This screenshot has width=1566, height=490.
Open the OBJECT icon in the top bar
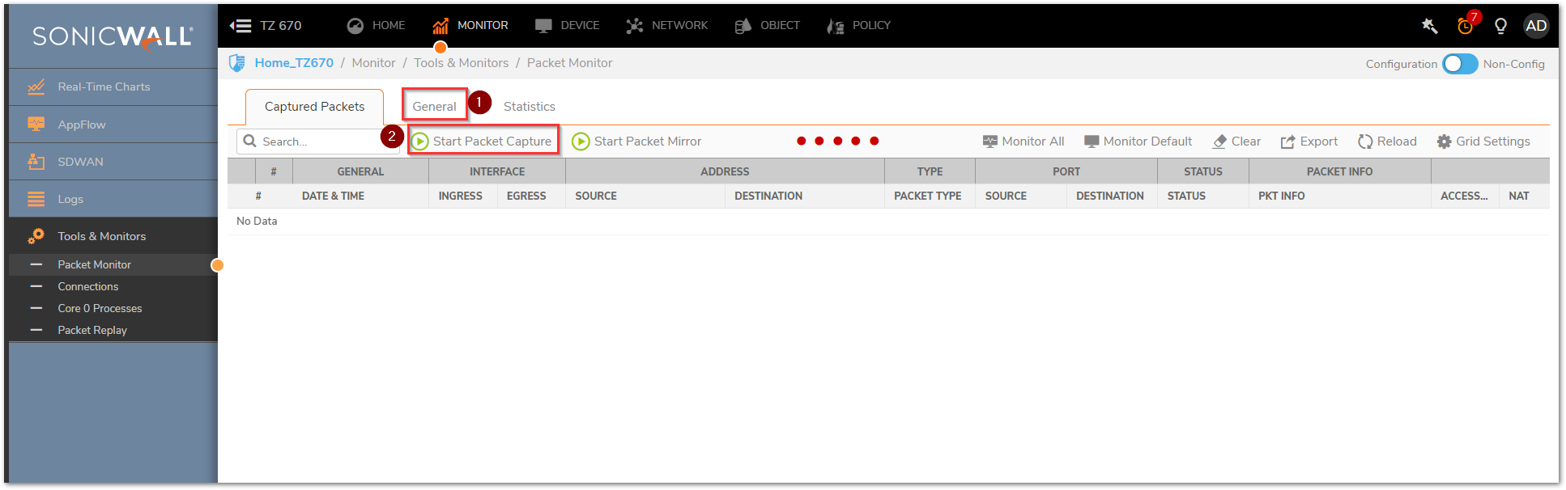click(x=743, y=26)
